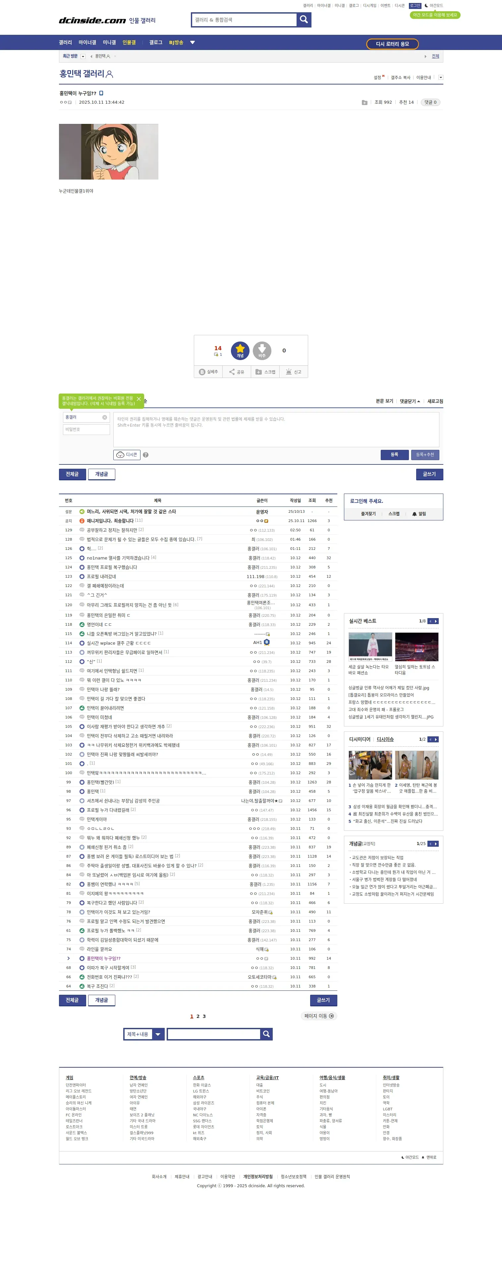The image size is (502, 1276).
Task: Clear the nickname field with X icon
Action: 105,418
